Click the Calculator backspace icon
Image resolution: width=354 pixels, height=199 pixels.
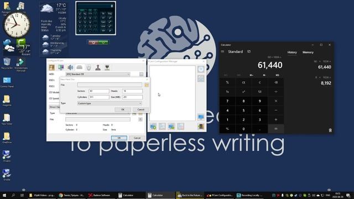pos(276,82)
